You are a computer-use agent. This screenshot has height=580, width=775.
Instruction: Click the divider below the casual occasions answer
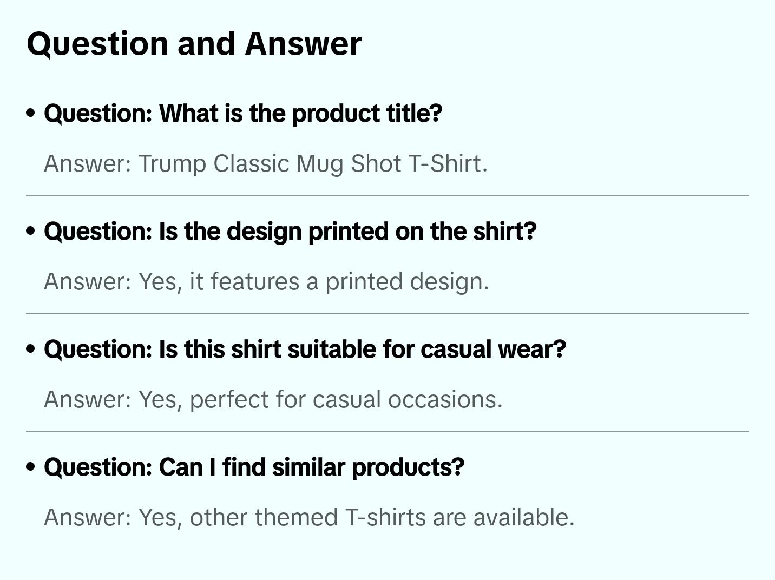pyautogui.click(x=387, y=431)
